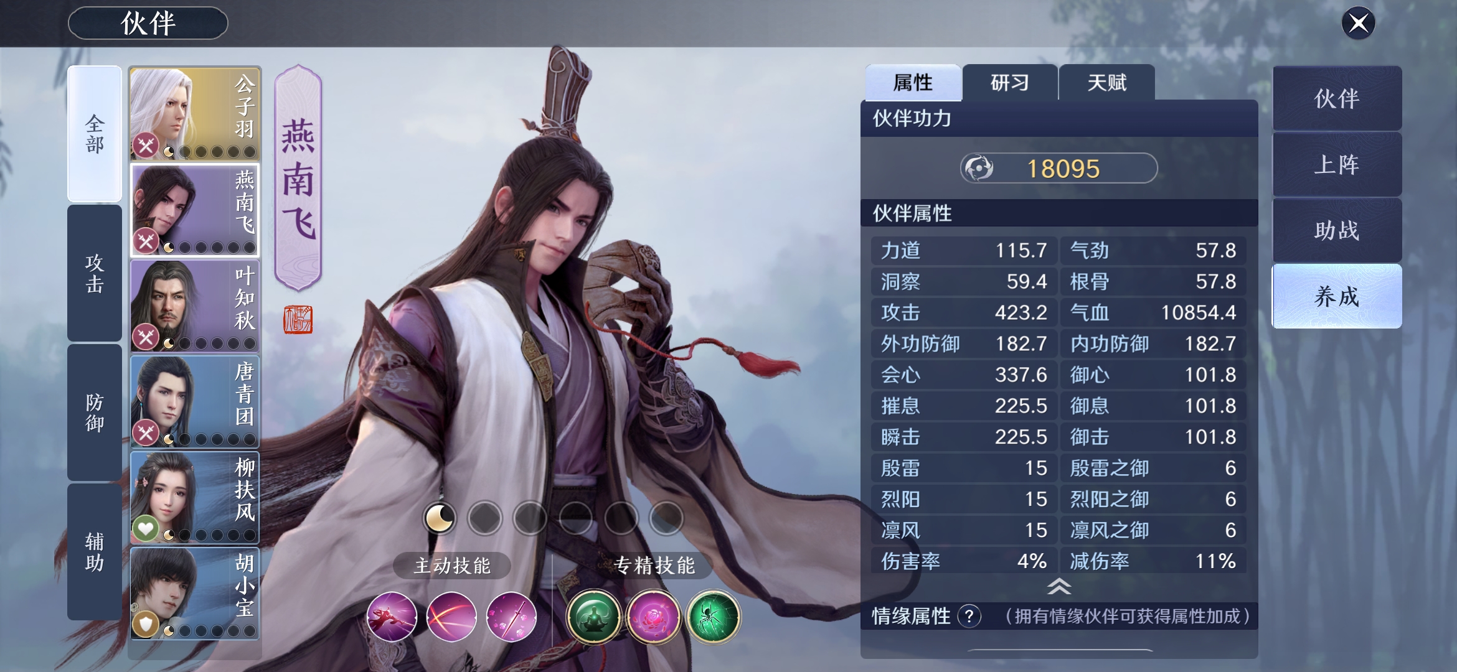Open the 助战 panel button
The image size is (1457, 672).
point(1337,230)
